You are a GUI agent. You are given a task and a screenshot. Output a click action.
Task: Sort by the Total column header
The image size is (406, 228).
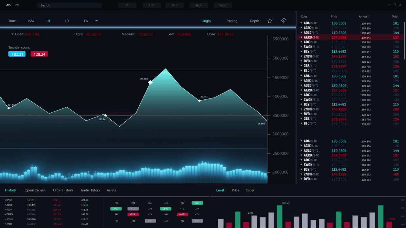395,16
